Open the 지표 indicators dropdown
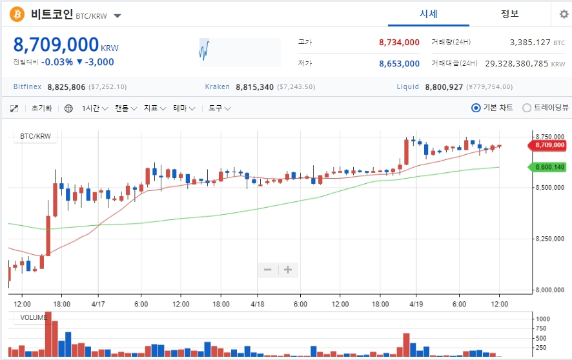Image resolution: width=572 pixels, height=360 pixels. point(155,108)
